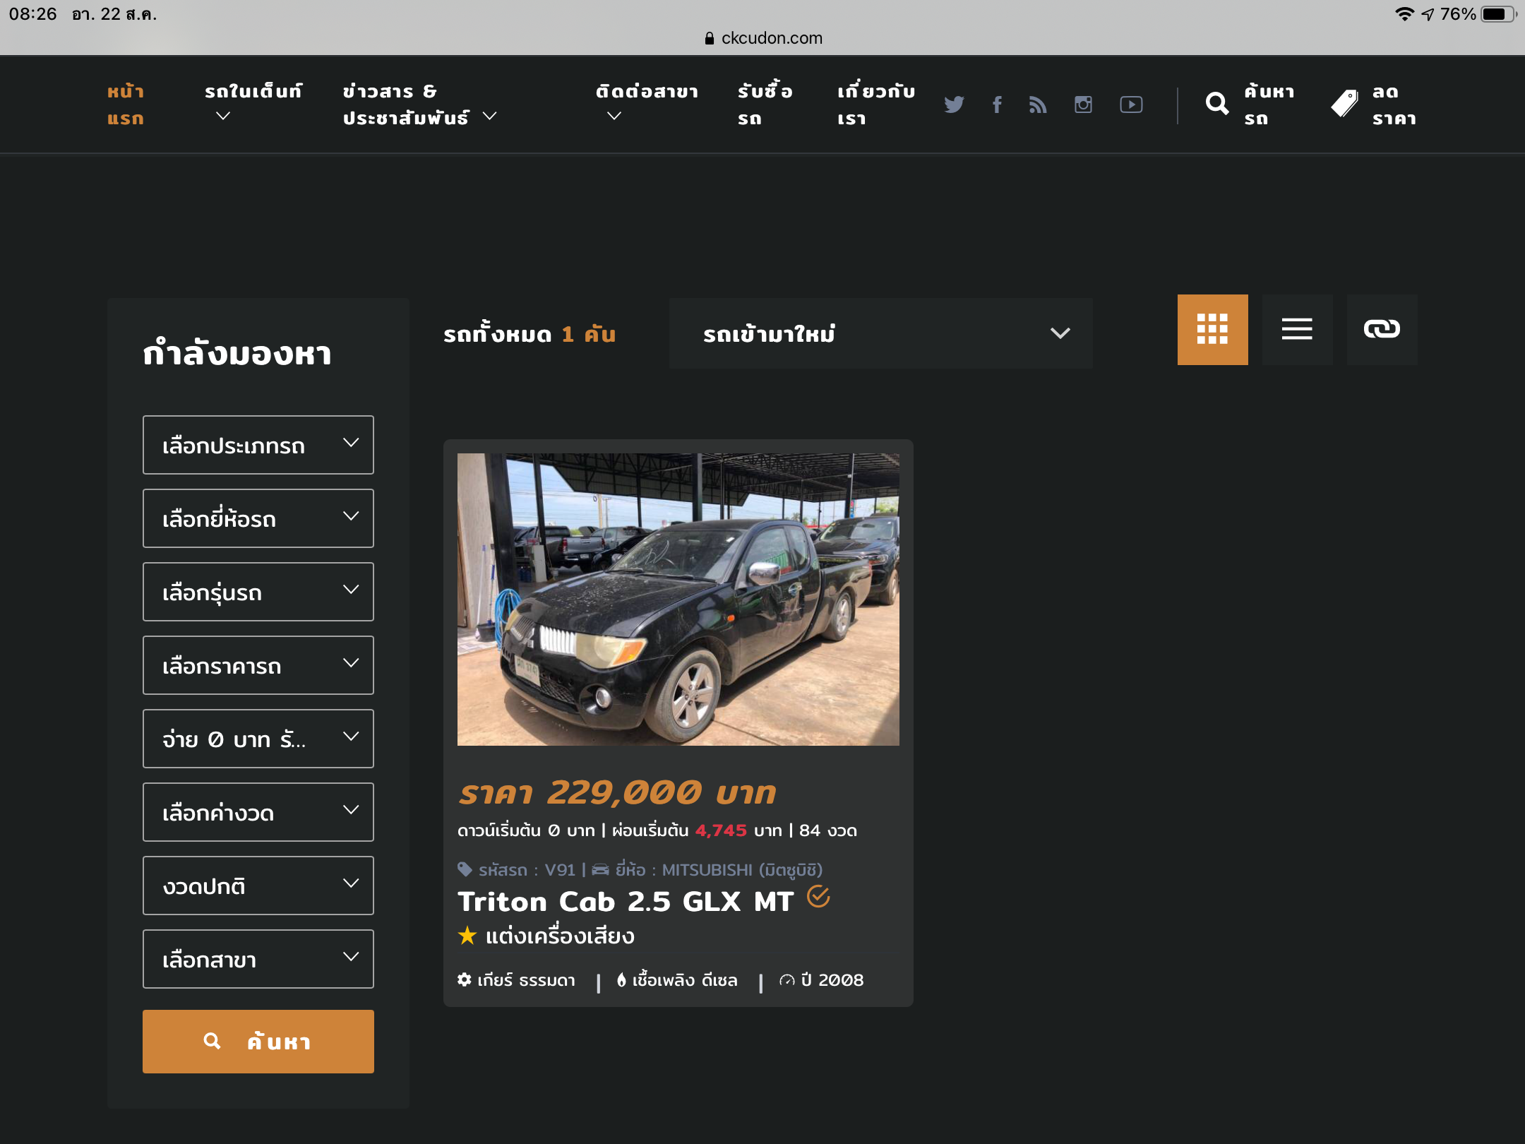Viewport: 1525px width, 1144px height.
Task: Open the รถในเต็นท์ menu
Action: (253, 92)
